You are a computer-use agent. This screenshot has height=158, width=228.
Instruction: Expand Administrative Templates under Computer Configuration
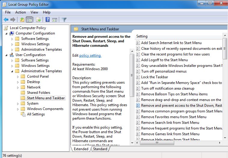pyautogui.click(x=12, y=50)
